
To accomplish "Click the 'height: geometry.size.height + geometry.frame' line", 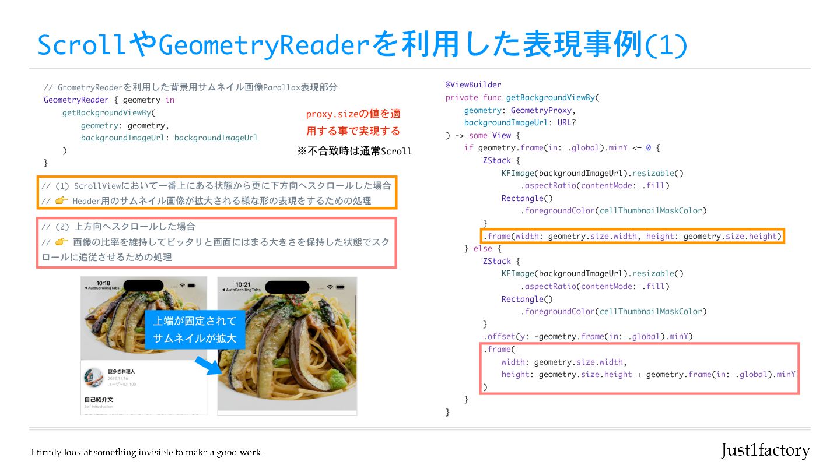I will [x=649, y=374].
